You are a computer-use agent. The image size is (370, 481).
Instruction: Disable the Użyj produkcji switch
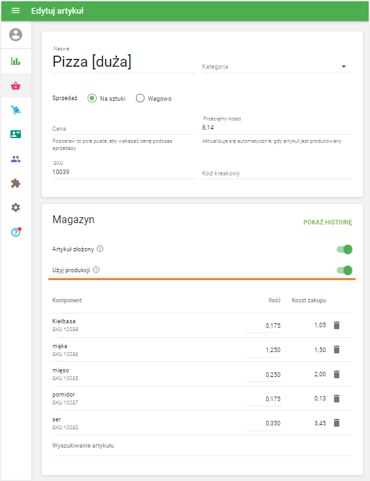(x=345, y=270)
